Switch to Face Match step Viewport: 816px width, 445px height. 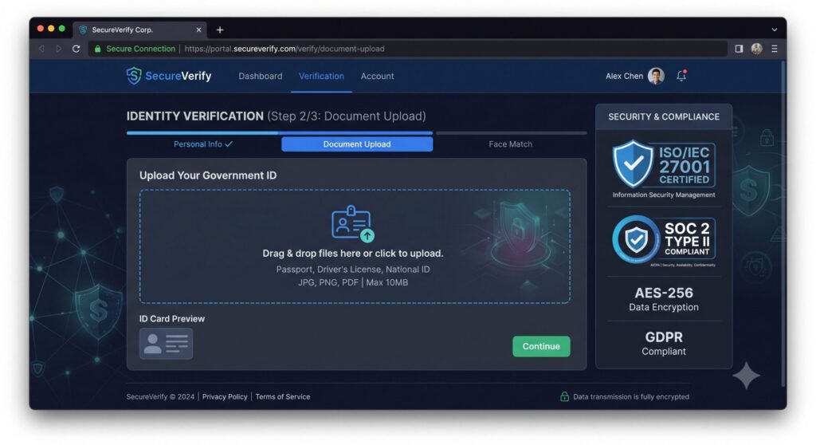click(511, 144)
